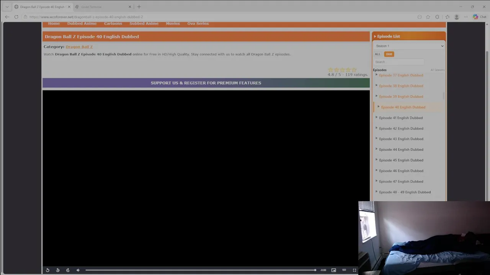Viewport: 490px width, 275px height.
Task: Go to the Home menu
Action: coord(54,24)
